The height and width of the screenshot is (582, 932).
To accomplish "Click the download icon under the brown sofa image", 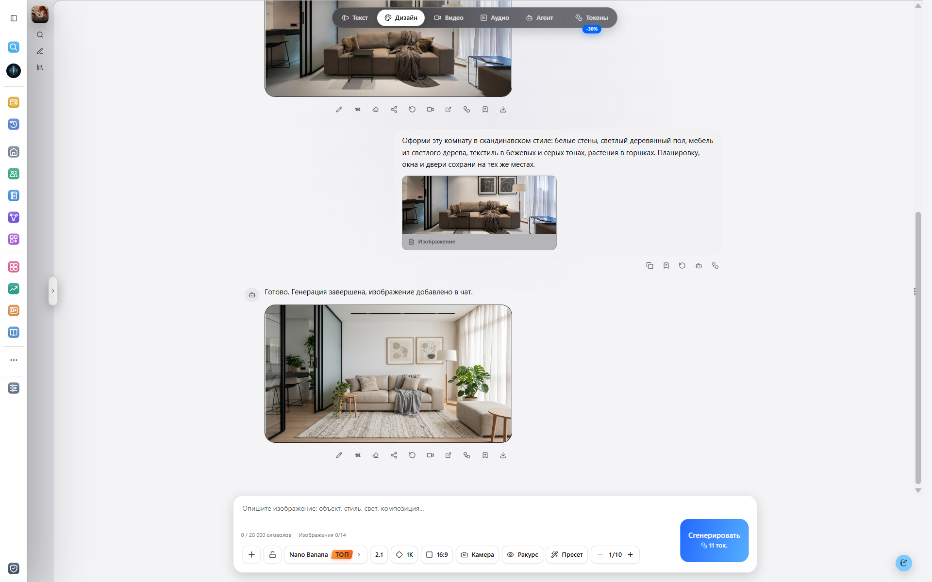I will point(503,109).
